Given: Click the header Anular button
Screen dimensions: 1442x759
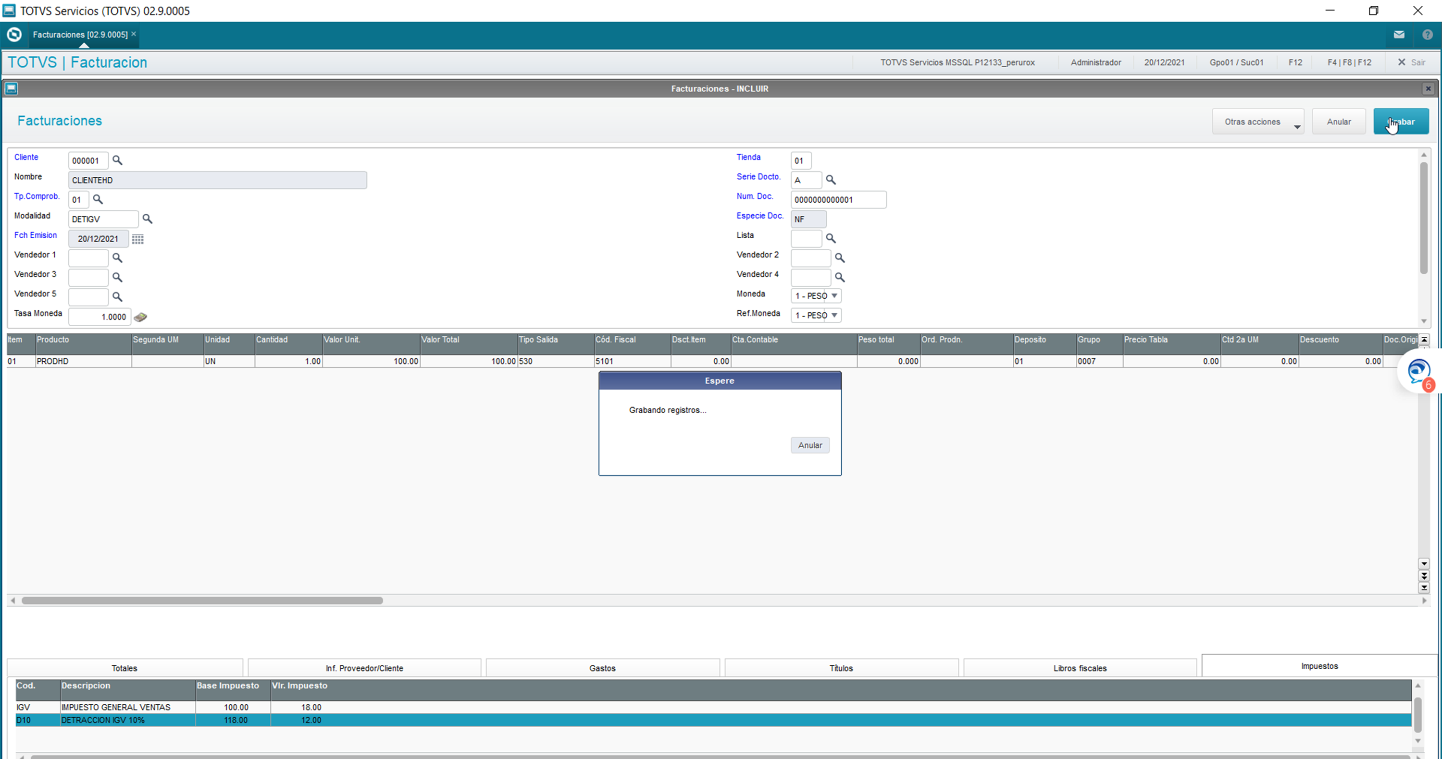Looking at the screenshot, I should point(1339,122).
